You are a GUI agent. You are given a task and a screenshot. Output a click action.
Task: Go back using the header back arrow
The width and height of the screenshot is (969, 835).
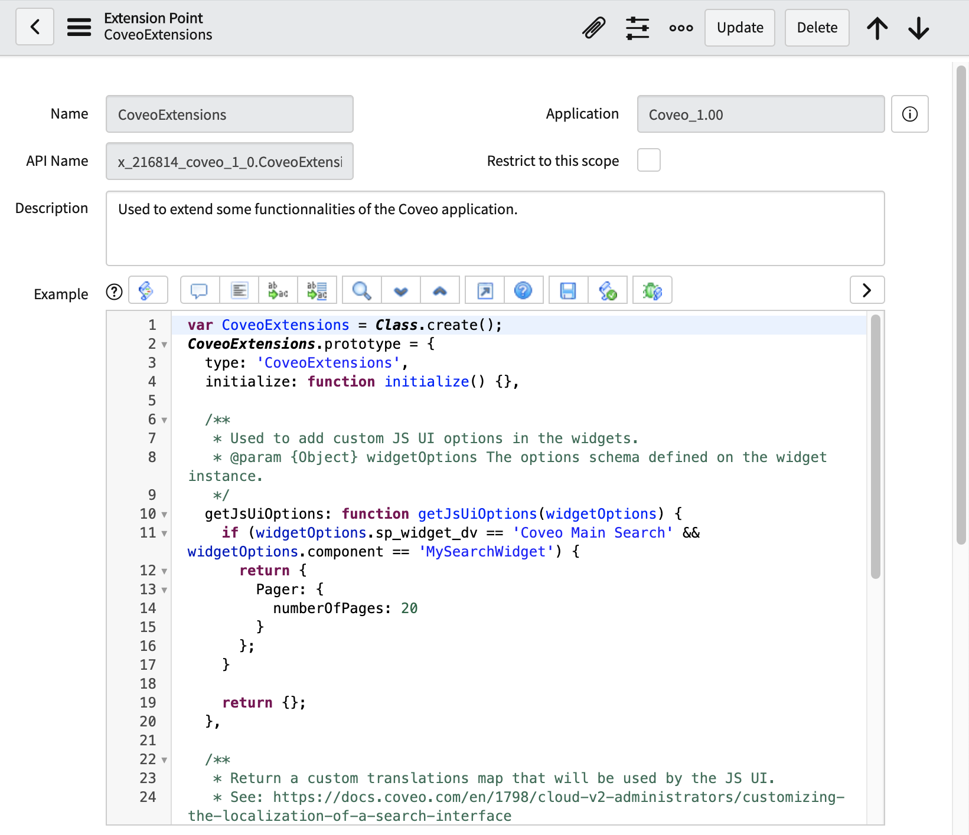[35, 27]
